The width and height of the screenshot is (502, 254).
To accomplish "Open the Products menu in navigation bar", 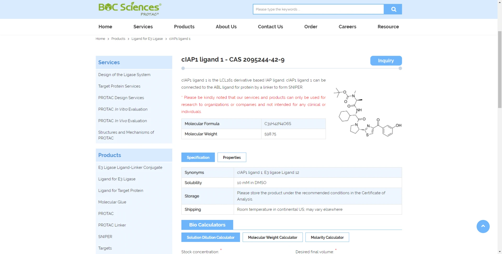I will 184,27.
